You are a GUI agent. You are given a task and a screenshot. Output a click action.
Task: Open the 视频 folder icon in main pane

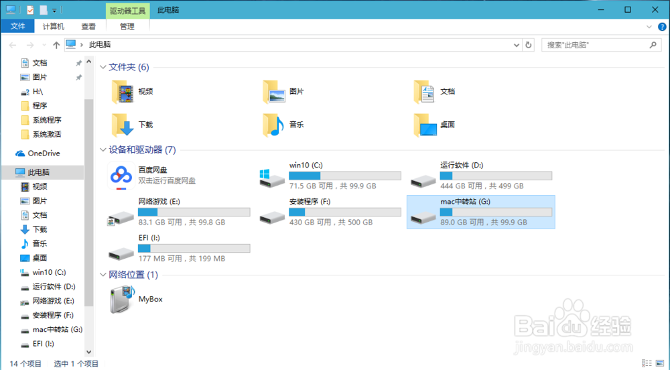[122, 91]
